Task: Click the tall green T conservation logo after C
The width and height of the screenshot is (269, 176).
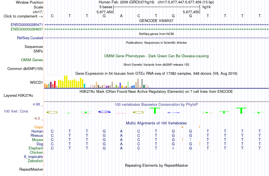Action: (155, 111)
